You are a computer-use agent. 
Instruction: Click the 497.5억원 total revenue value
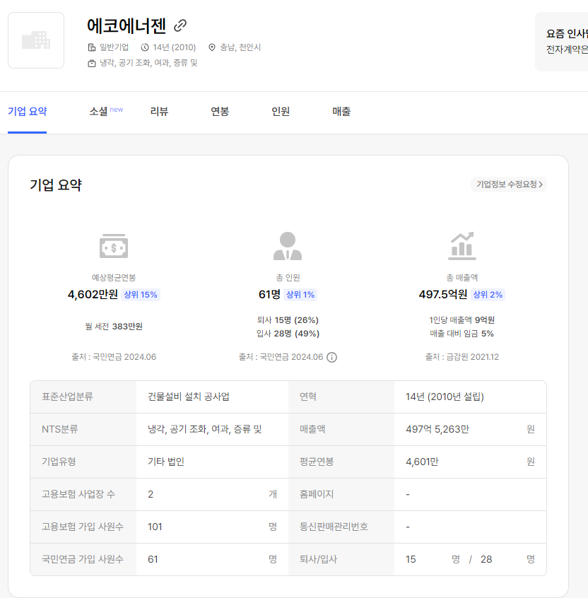click(442, 295)
